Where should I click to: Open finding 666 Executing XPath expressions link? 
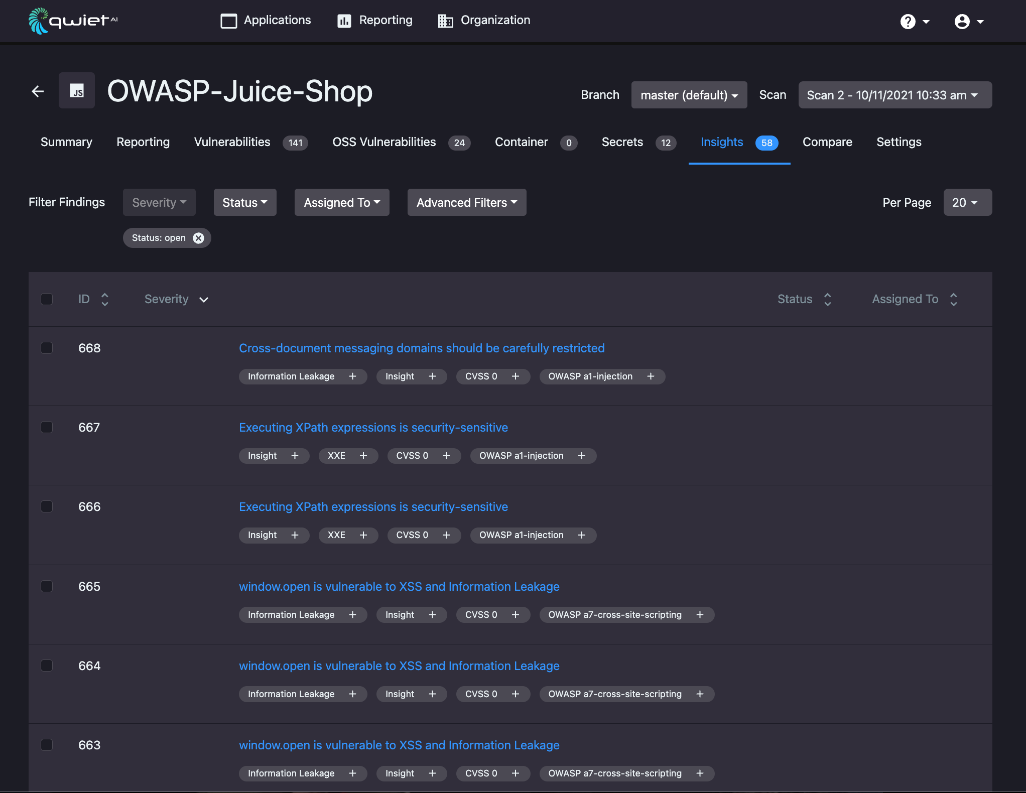(x=373, y=506)
